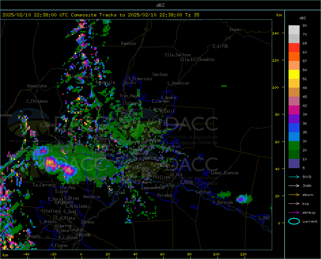The height and width of the screenshot is (259, 321).
Task: Select the bright yellow 54-51 dBZ swatch
Action: 294,74
